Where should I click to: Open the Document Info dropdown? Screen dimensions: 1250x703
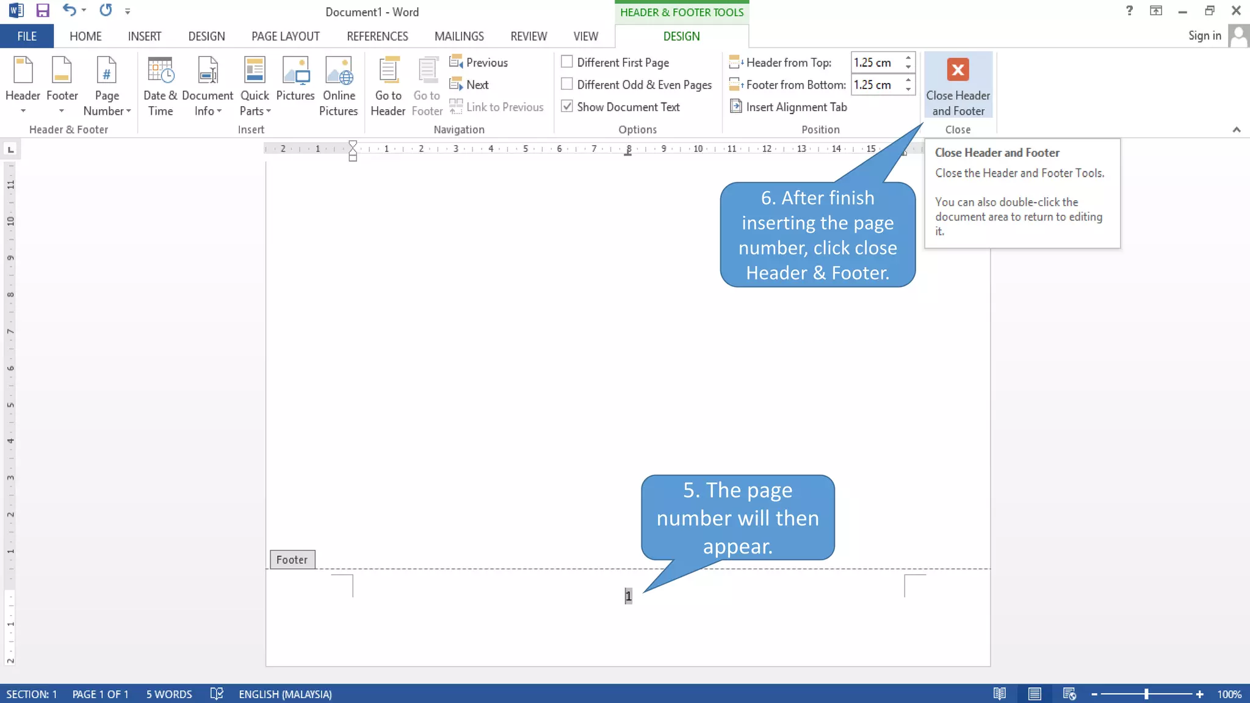coord(208,85)
